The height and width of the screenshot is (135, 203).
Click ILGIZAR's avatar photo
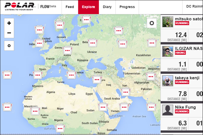click(x=168, y=52)
